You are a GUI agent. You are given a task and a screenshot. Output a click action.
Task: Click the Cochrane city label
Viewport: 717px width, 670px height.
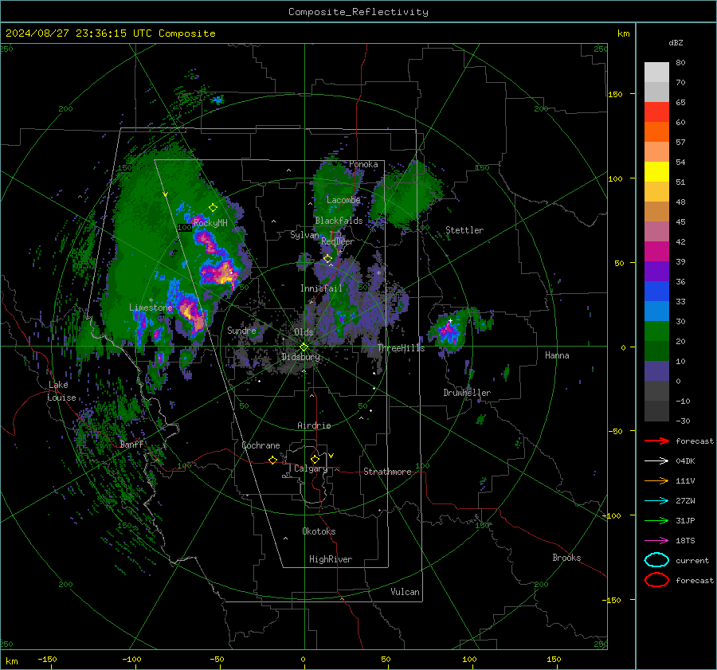pyautogui.click(x=261, y=445)
